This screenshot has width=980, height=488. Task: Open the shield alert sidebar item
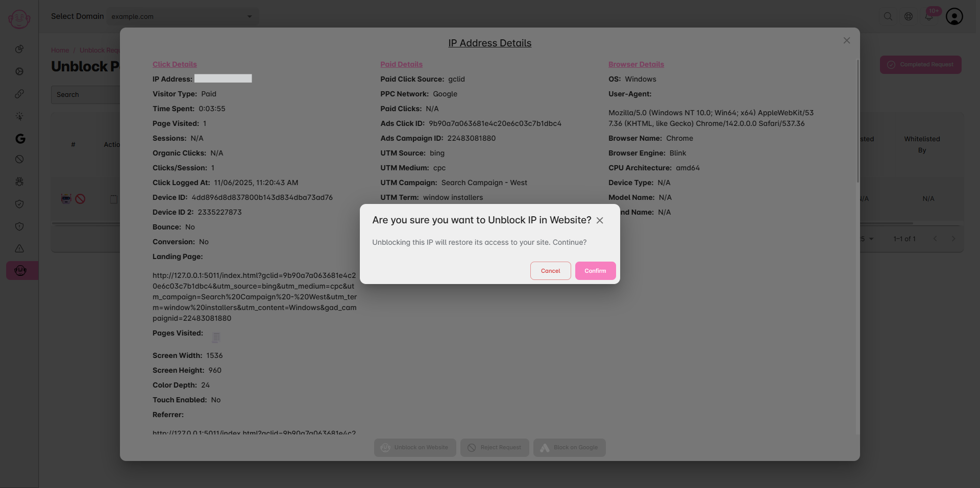(x=19, y=226)
